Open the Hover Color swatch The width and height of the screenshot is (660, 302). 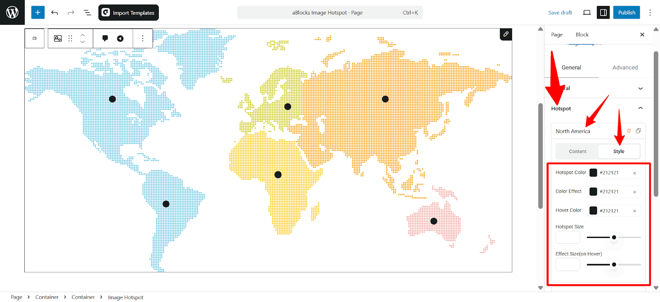(x=593, y=210)
